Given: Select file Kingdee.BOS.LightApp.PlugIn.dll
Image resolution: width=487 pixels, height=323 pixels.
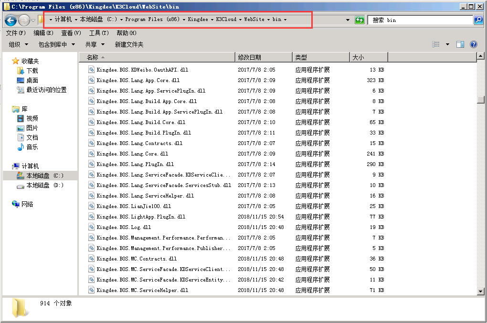Looking at the screenshot, I should coord(141,217).
